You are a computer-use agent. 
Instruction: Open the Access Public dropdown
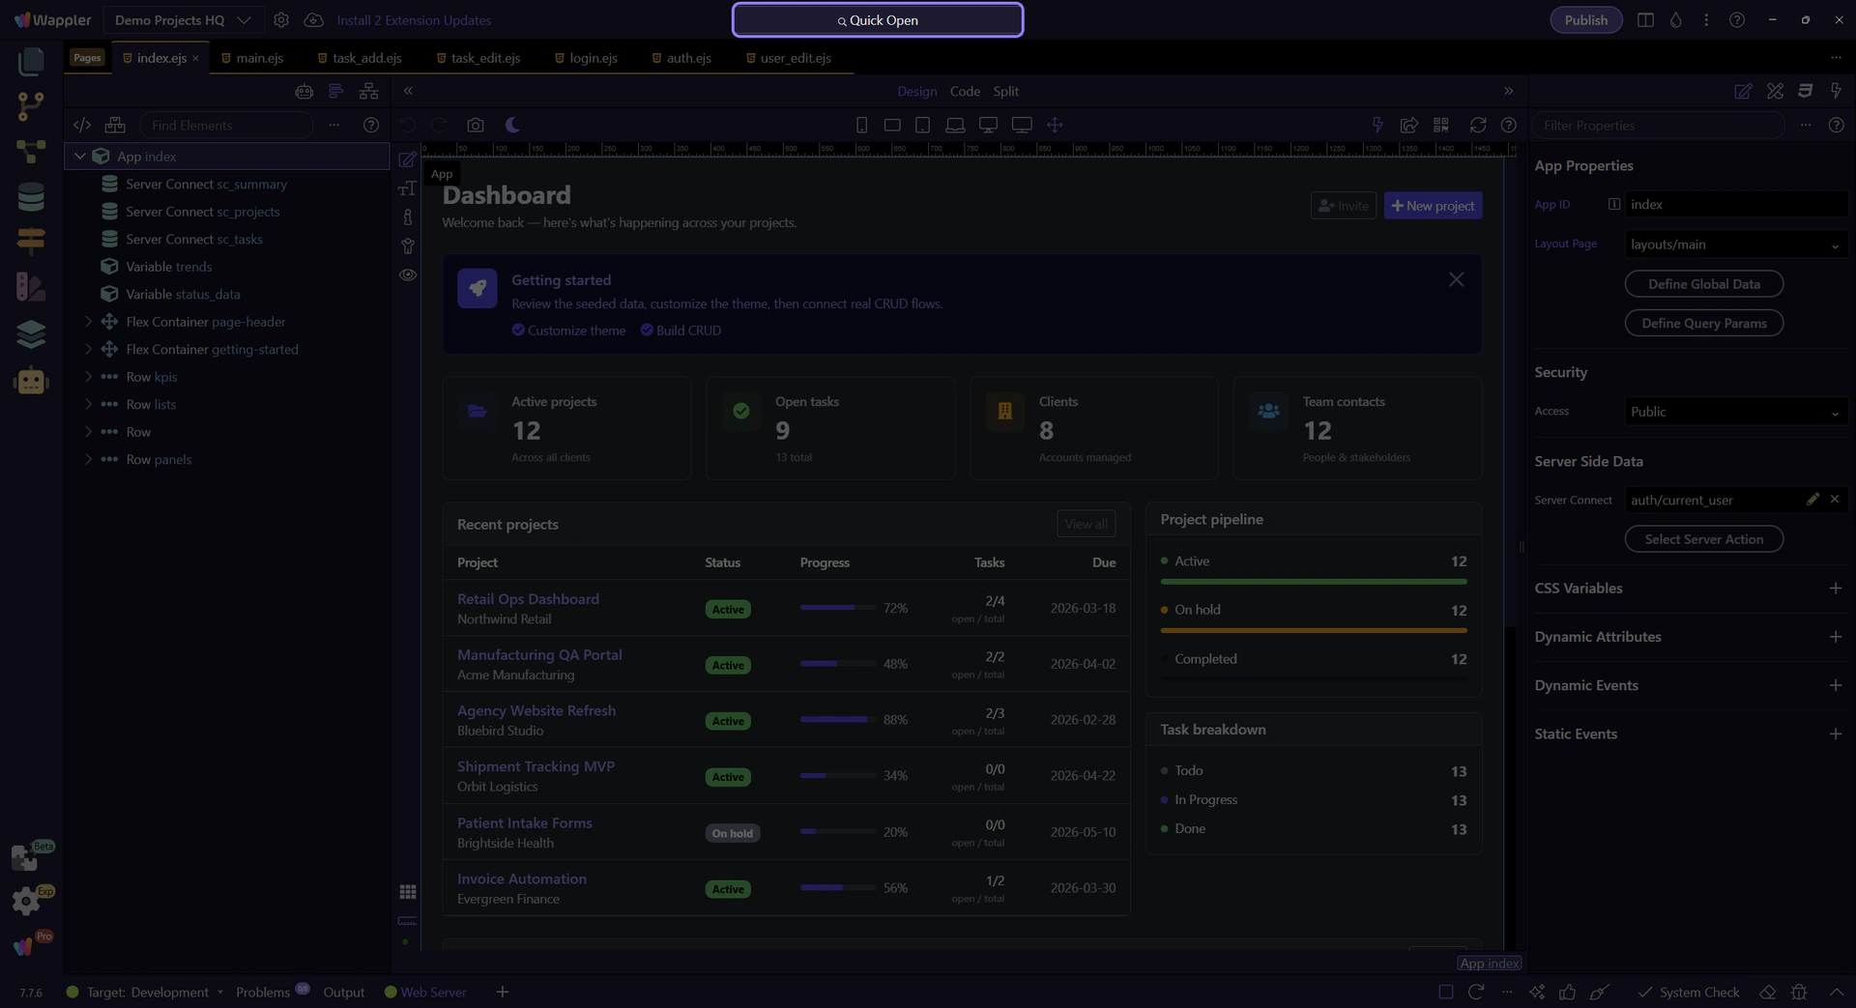coord(1734,412)
